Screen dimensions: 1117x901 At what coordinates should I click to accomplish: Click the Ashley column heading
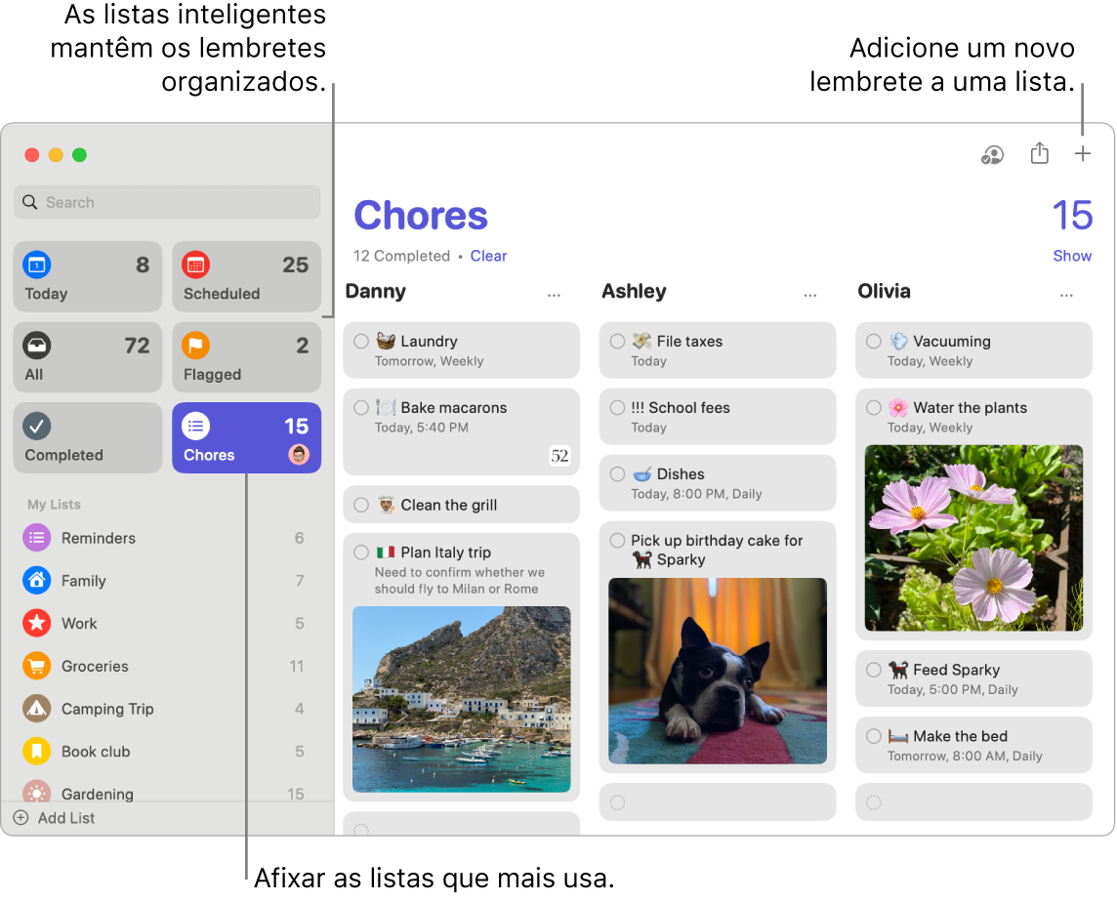634,291
